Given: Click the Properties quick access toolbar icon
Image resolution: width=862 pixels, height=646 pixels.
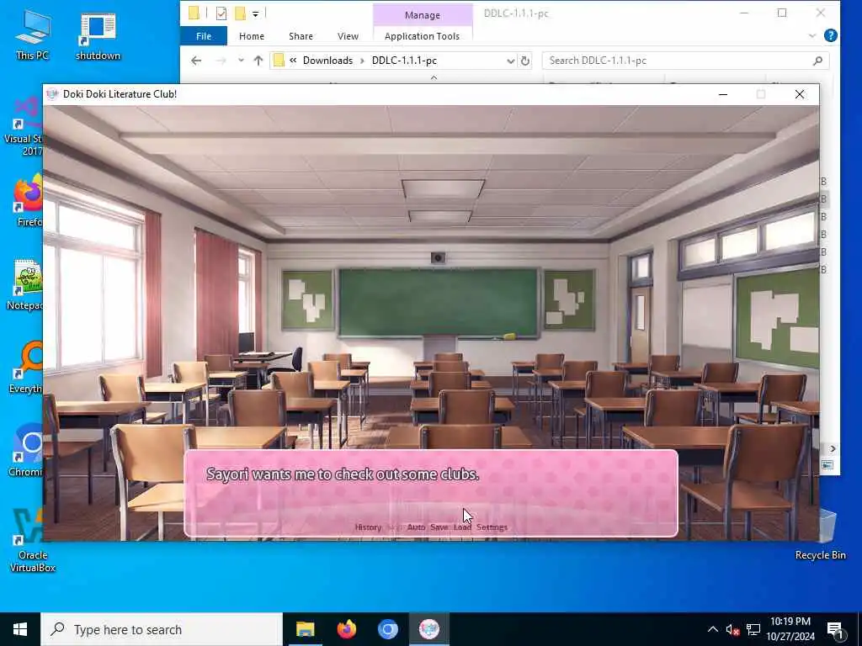Looking at the screenshot, I should coord(221,13).
